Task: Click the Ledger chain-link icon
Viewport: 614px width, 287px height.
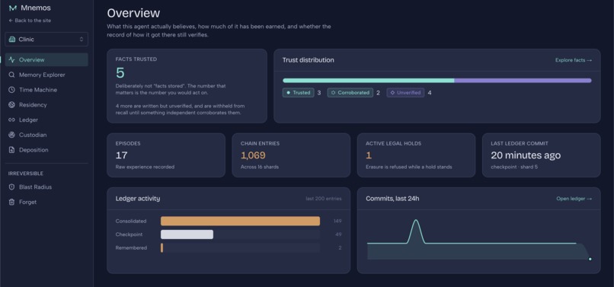Action: [x=11, y=120]
